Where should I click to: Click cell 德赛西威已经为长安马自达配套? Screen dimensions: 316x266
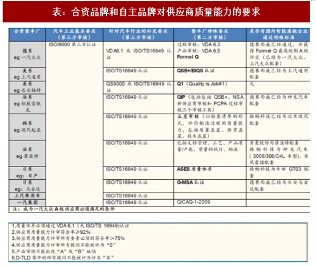278,186
